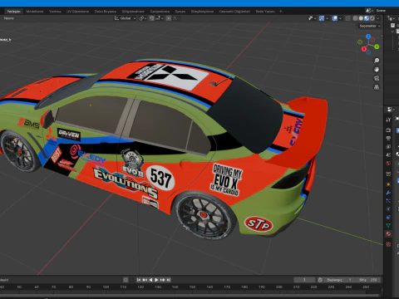Open the viewport shading options dropdown
This screenshot has width=399, height=299.
(x=377, y=18)
